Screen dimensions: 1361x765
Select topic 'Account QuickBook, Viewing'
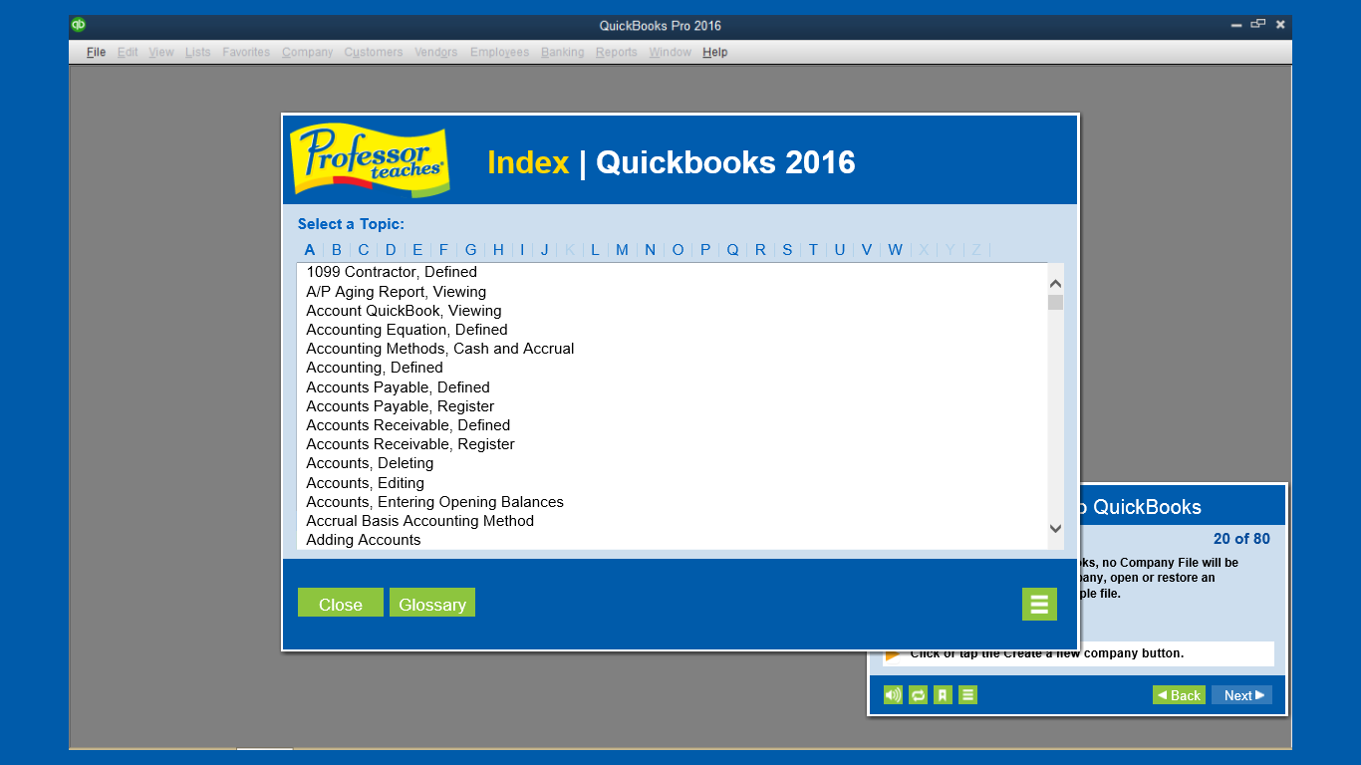pos(404,311)
